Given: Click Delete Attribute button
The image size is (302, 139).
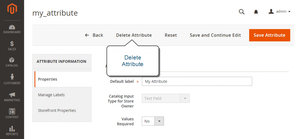Looking at the screenshot, I should [x=134, y=35].
